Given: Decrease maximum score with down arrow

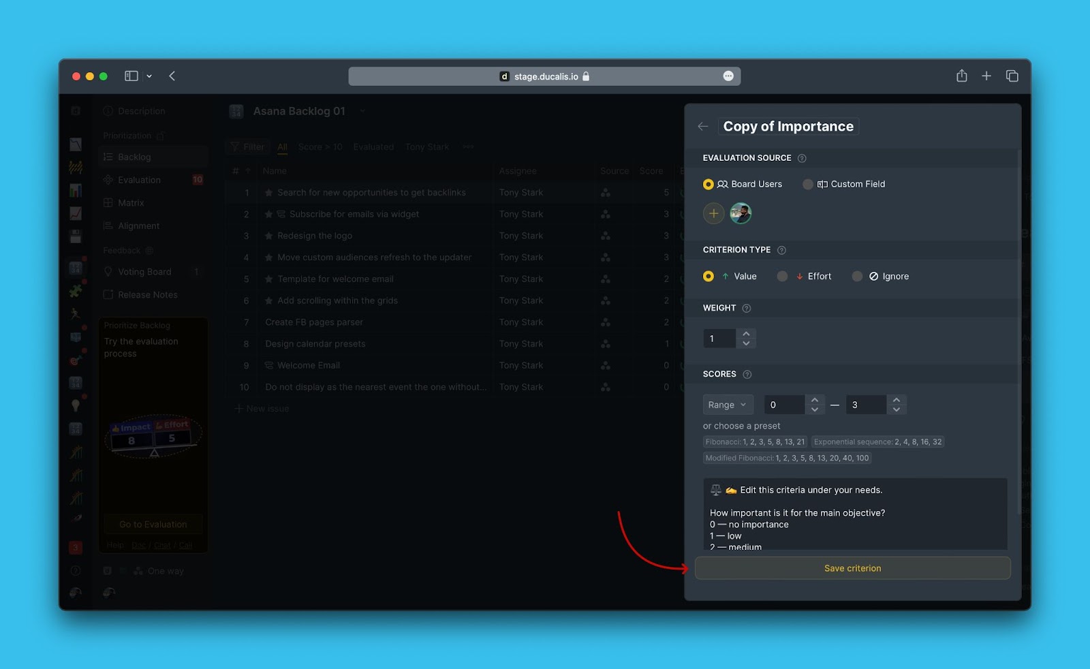Looking at the screenshot, I should click(897, 410).
